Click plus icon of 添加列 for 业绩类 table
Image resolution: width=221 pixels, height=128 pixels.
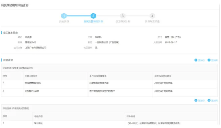pyautogui.click(x=209, y=60)
